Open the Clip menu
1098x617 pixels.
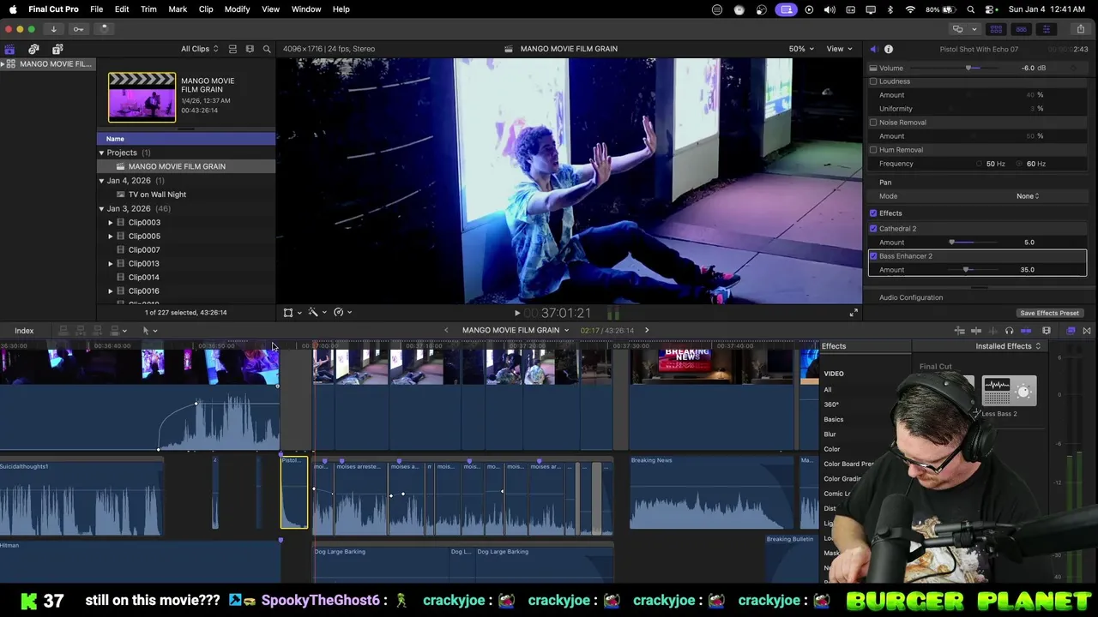tap(206, 9)
